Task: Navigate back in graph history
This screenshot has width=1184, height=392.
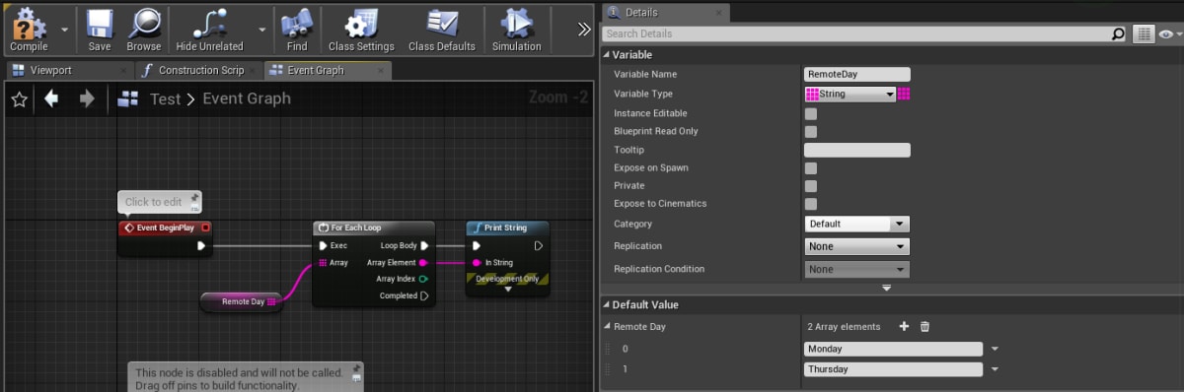Action: tap(51, 98)
